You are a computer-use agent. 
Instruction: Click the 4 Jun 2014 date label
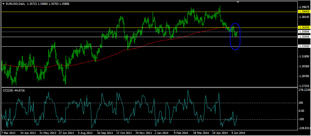point(239,133)
